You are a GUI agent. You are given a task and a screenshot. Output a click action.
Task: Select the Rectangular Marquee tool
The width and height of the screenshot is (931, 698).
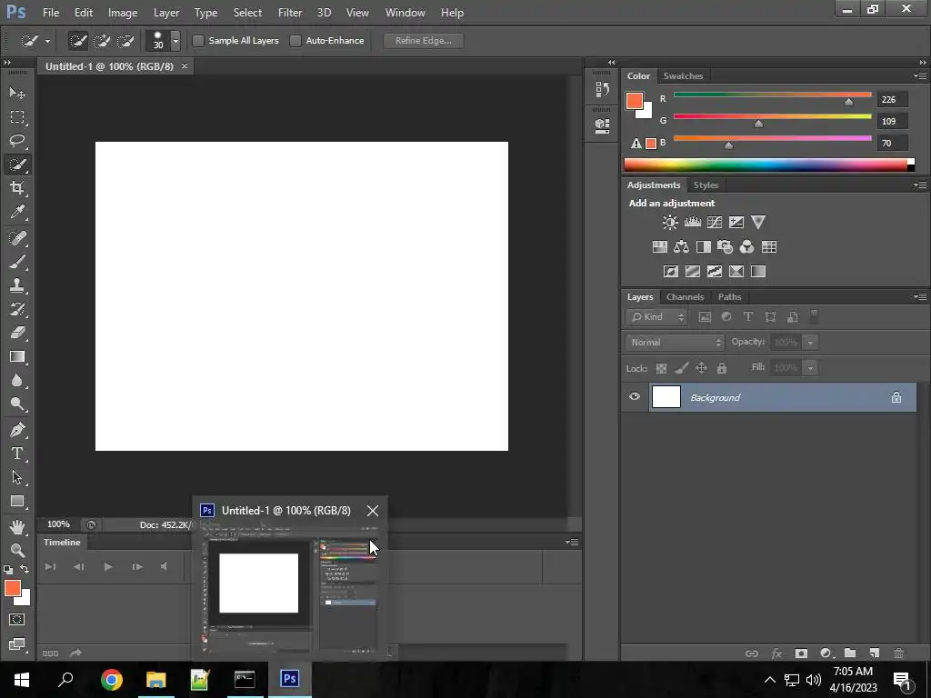click(17, 117)
